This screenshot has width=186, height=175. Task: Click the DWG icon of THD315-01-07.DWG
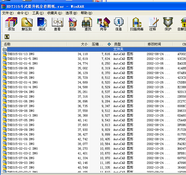pyautogui.click(x=5, y=167)
